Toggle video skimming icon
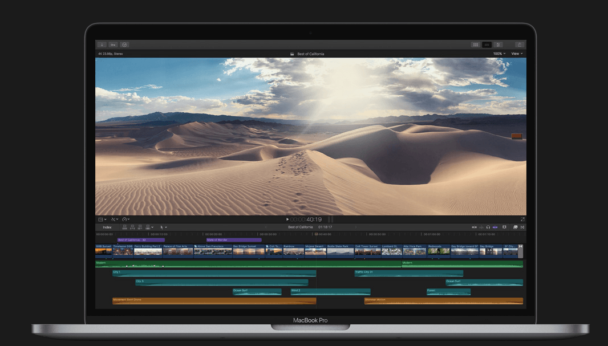608x346 pixels. point(474,227)
